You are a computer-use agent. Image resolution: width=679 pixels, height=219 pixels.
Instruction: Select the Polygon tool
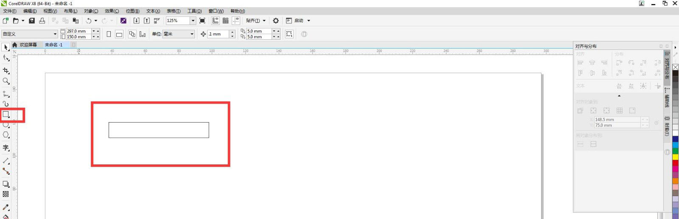6,135
